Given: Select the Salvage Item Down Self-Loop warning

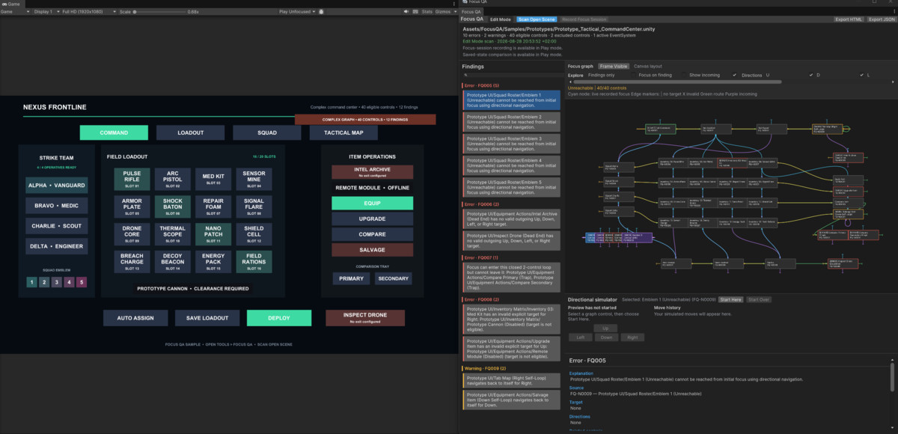Looking at the screenshot, I should coord(511,400).
